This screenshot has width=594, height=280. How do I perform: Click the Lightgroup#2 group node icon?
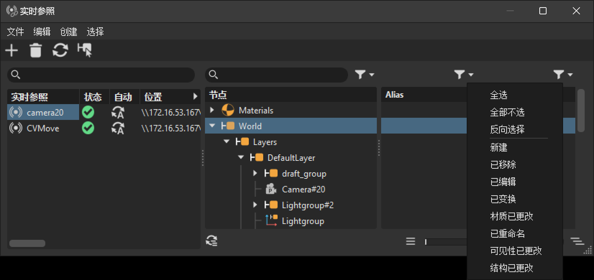(271, 205)
